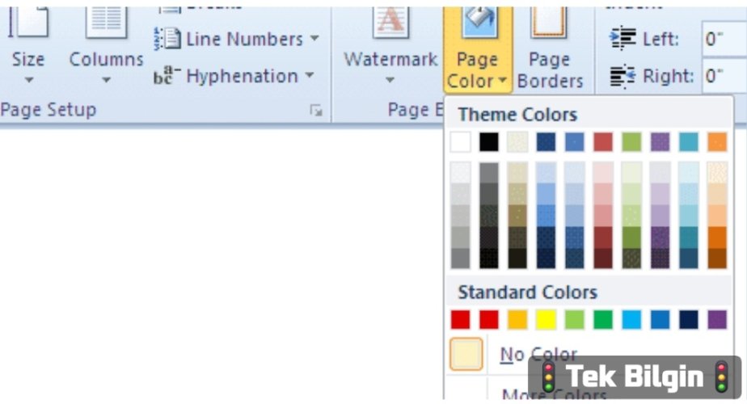Click the Indent Right icon
The height and width of the screenshot is (404, 747).
click(x=622, y=76)
